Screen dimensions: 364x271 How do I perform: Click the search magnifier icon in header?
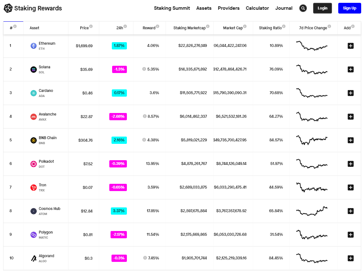click(x=303, y=8)
